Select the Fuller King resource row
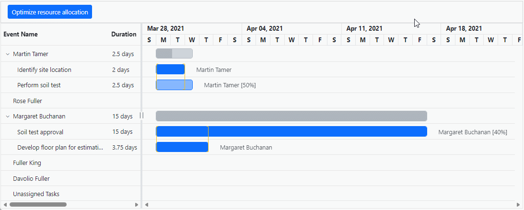Image resolution: width=524 pixels, height=210 pixels. 27,163
